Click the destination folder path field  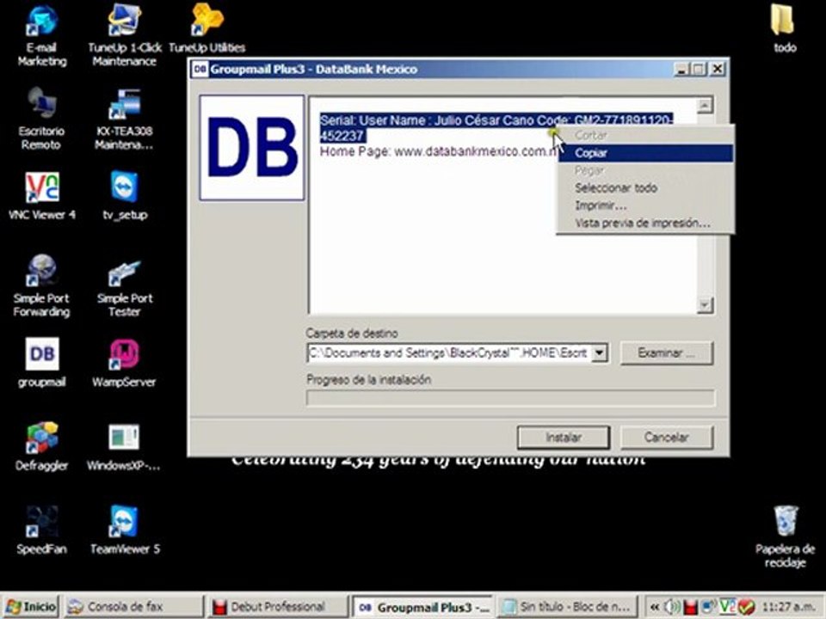[x=449, y=352]
